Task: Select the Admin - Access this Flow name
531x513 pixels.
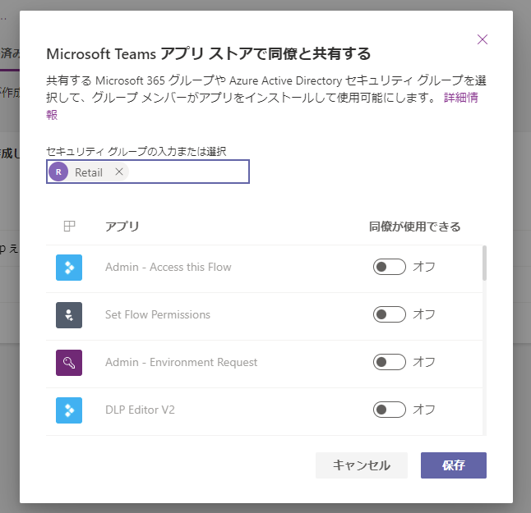Action: click(169, 267)
